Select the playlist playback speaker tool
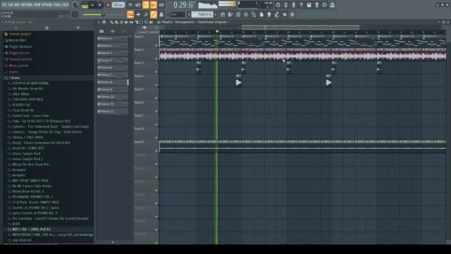This screenshot has height=254, width=451. coord(151,22)
